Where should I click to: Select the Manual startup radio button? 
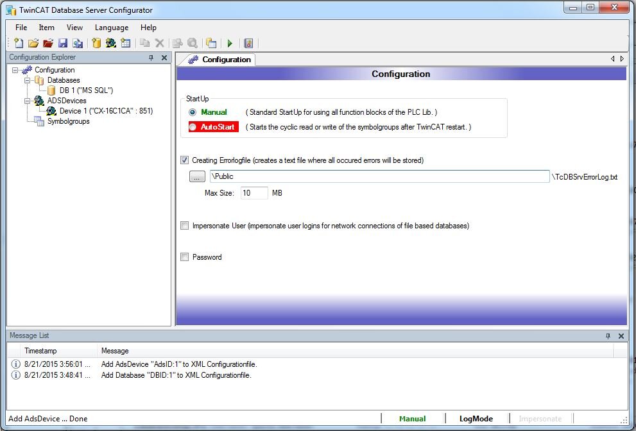click(193, 112)
